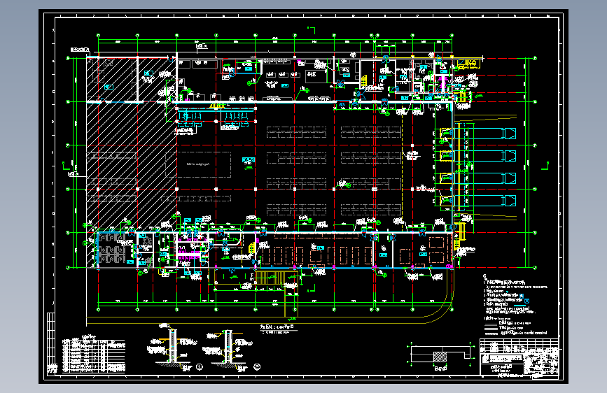Click the yellow staircase at the plan's lower entrance
The image size is (607, 393).
point(269,278)
